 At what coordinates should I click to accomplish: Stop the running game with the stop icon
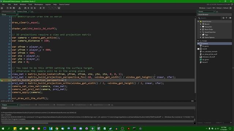[32, 8]
